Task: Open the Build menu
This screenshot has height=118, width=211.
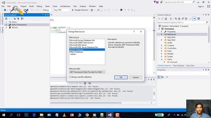Action: click(x=32, y=6)
